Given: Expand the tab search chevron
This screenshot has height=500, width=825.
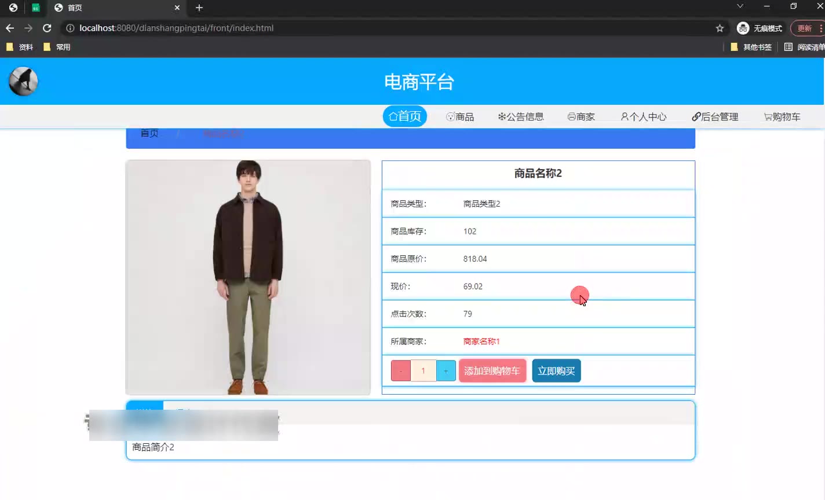Looking at the screenshot, I should point(740,6).
